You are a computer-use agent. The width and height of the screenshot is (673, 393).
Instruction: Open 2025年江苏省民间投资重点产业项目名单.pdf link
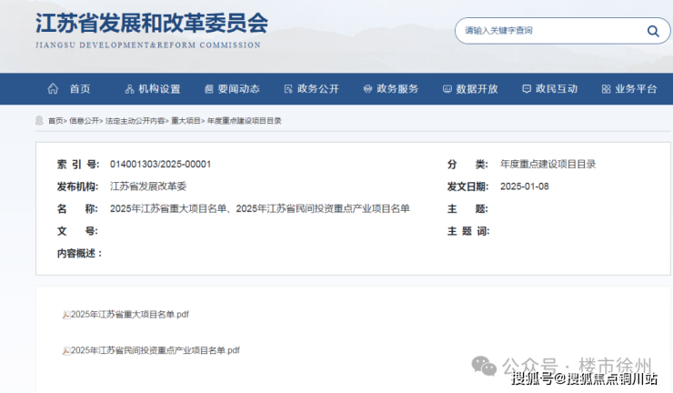[x=155, y=350]
